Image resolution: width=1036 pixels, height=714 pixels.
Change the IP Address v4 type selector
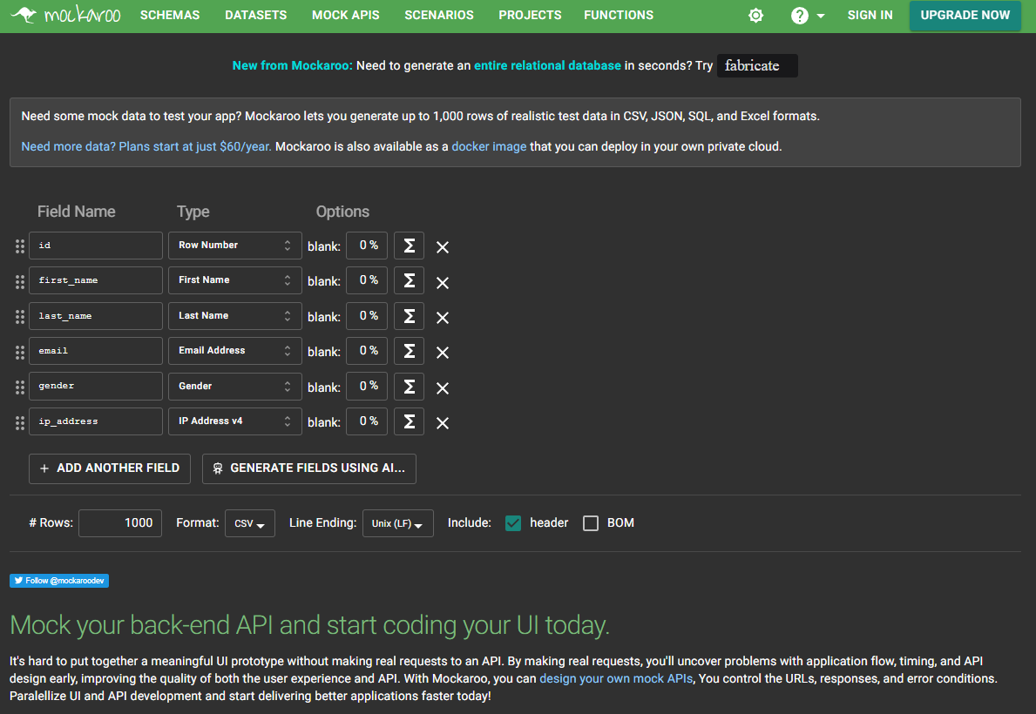point(235,421)
